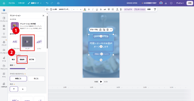Viewport: 194px width, 101px height.
Task: Select the 終了時 animation timing option
Action: (32, 59)
